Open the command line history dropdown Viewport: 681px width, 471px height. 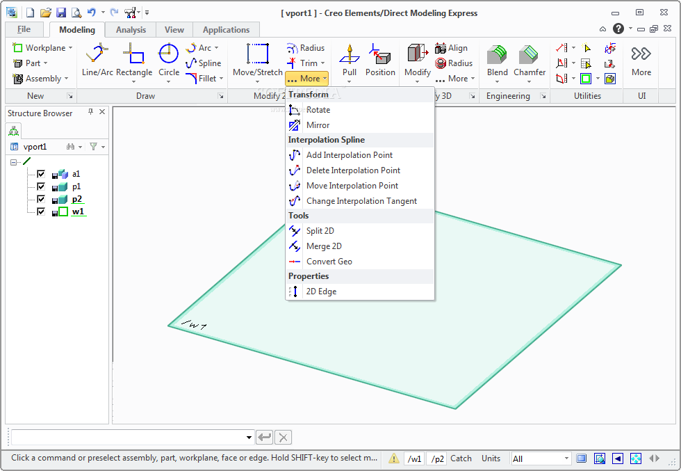249,437
